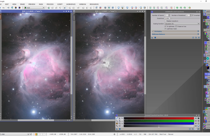Open the LRGB view selector in status bar
This screenshot has height=136, width=210.
tap(15, 134)
